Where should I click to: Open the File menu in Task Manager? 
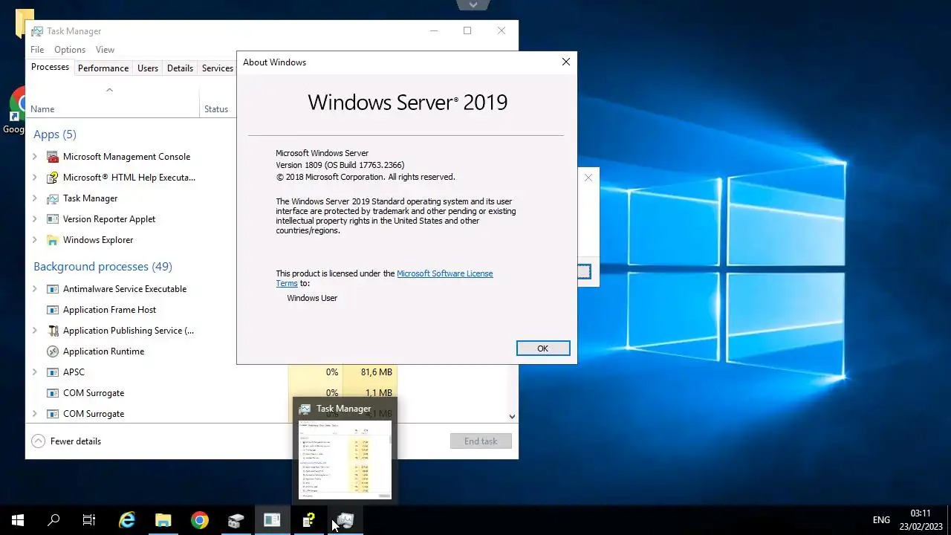[37, 50]
